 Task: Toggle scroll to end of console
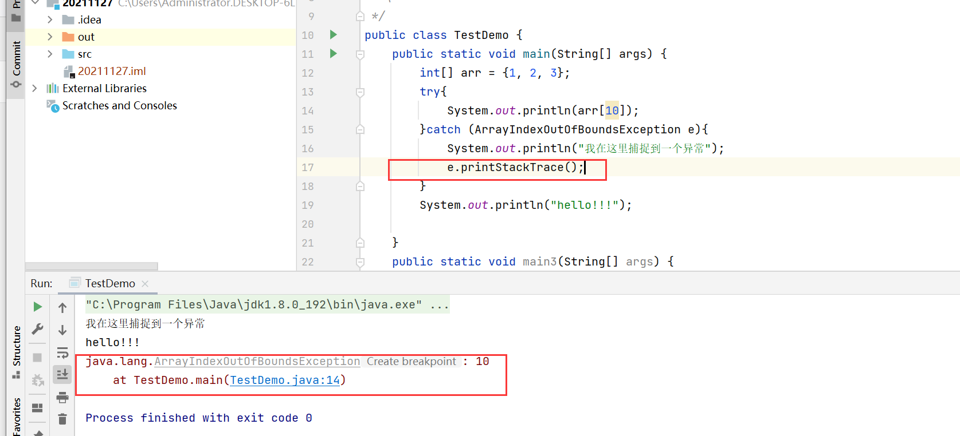click(62, 374)
